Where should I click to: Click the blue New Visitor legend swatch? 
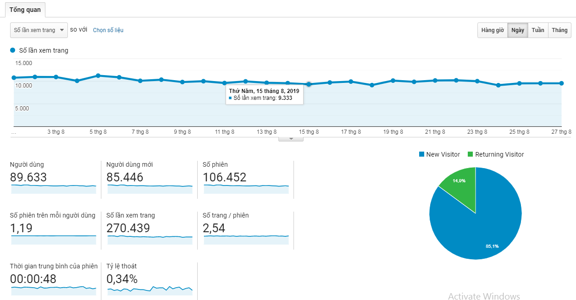421,154
